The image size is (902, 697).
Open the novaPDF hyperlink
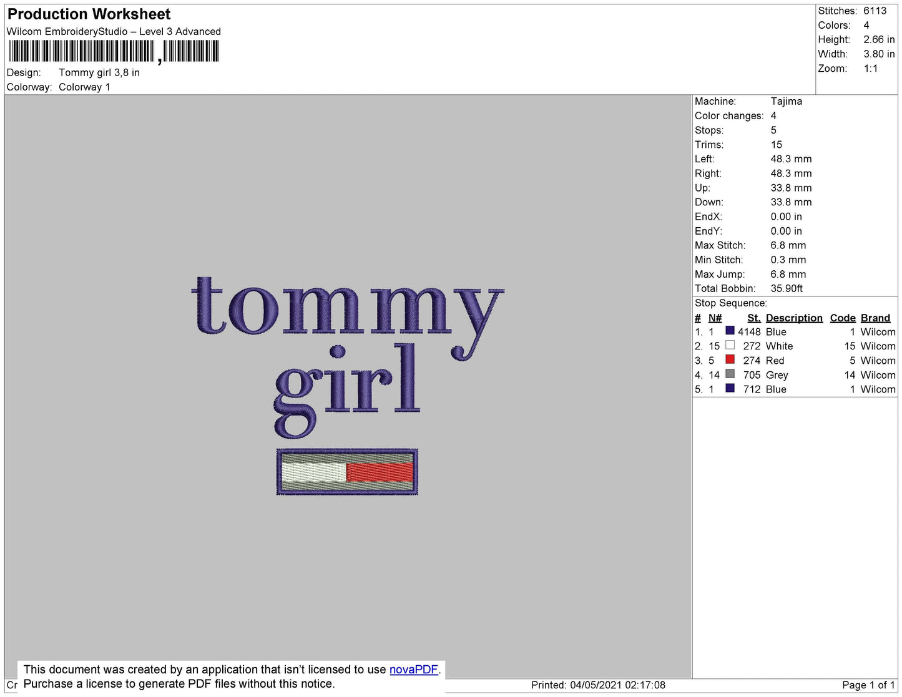coord(414,670)
